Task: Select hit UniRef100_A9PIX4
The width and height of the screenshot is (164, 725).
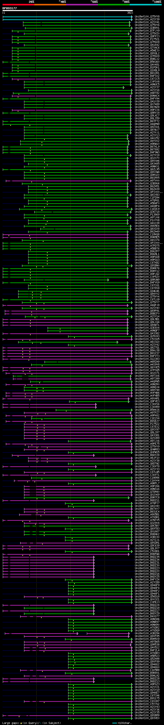Action: pyautogui.click(x=147, y=110)
